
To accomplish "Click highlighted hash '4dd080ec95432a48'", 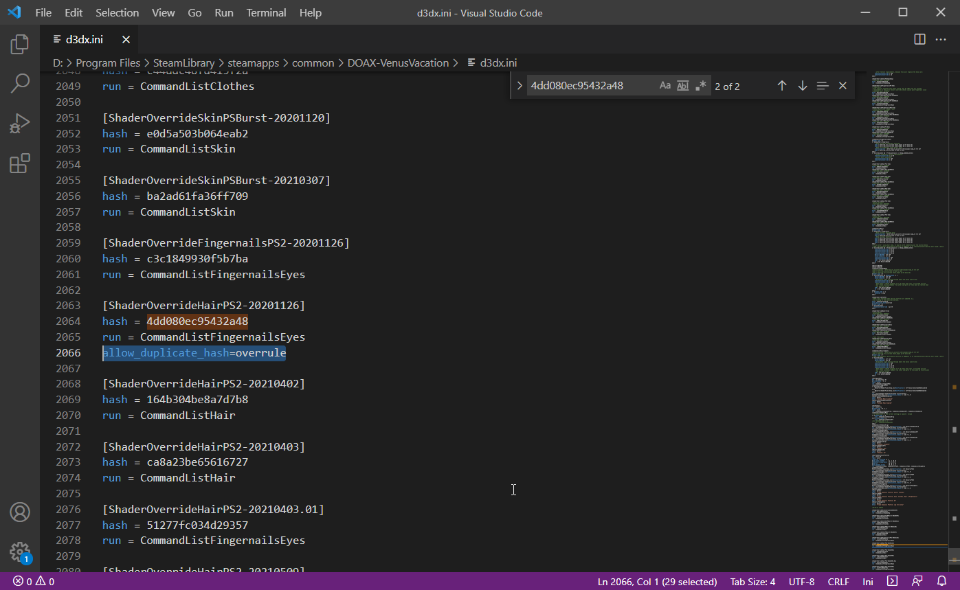I will (x=197, y=321).
